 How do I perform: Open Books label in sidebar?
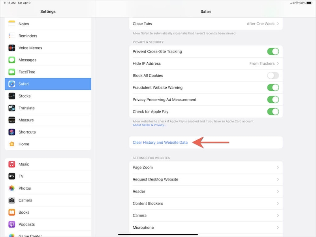tap(24, 212)
